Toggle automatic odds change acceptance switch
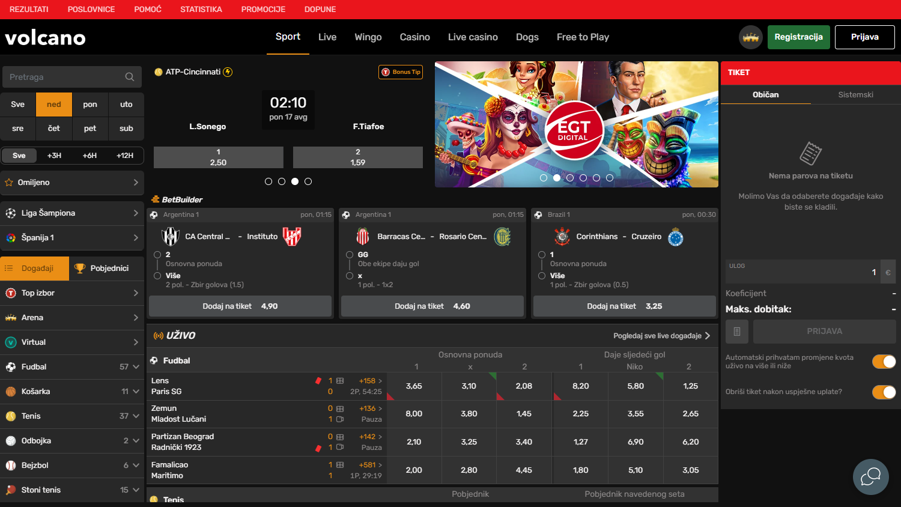Image resolution: width=901 pixels, height=507 pixels. point(884,361)
